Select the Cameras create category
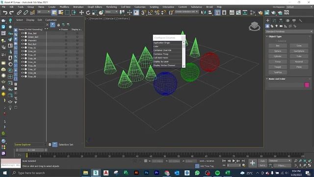Screen dimensions: 314x177 (281, 26)
